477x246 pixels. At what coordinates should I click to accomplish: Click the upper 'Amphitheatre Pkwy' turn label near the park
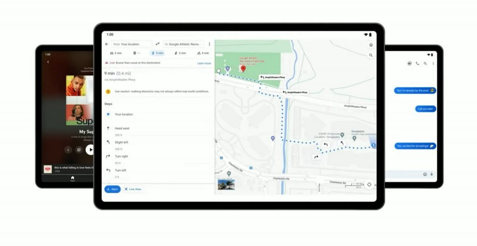[273, 78]
